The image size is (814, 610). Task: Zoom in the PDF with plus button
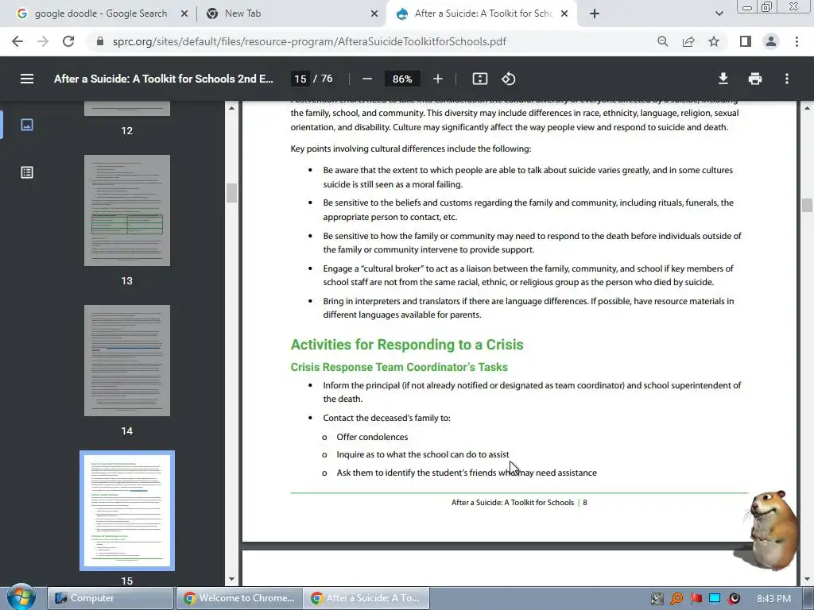438,79
